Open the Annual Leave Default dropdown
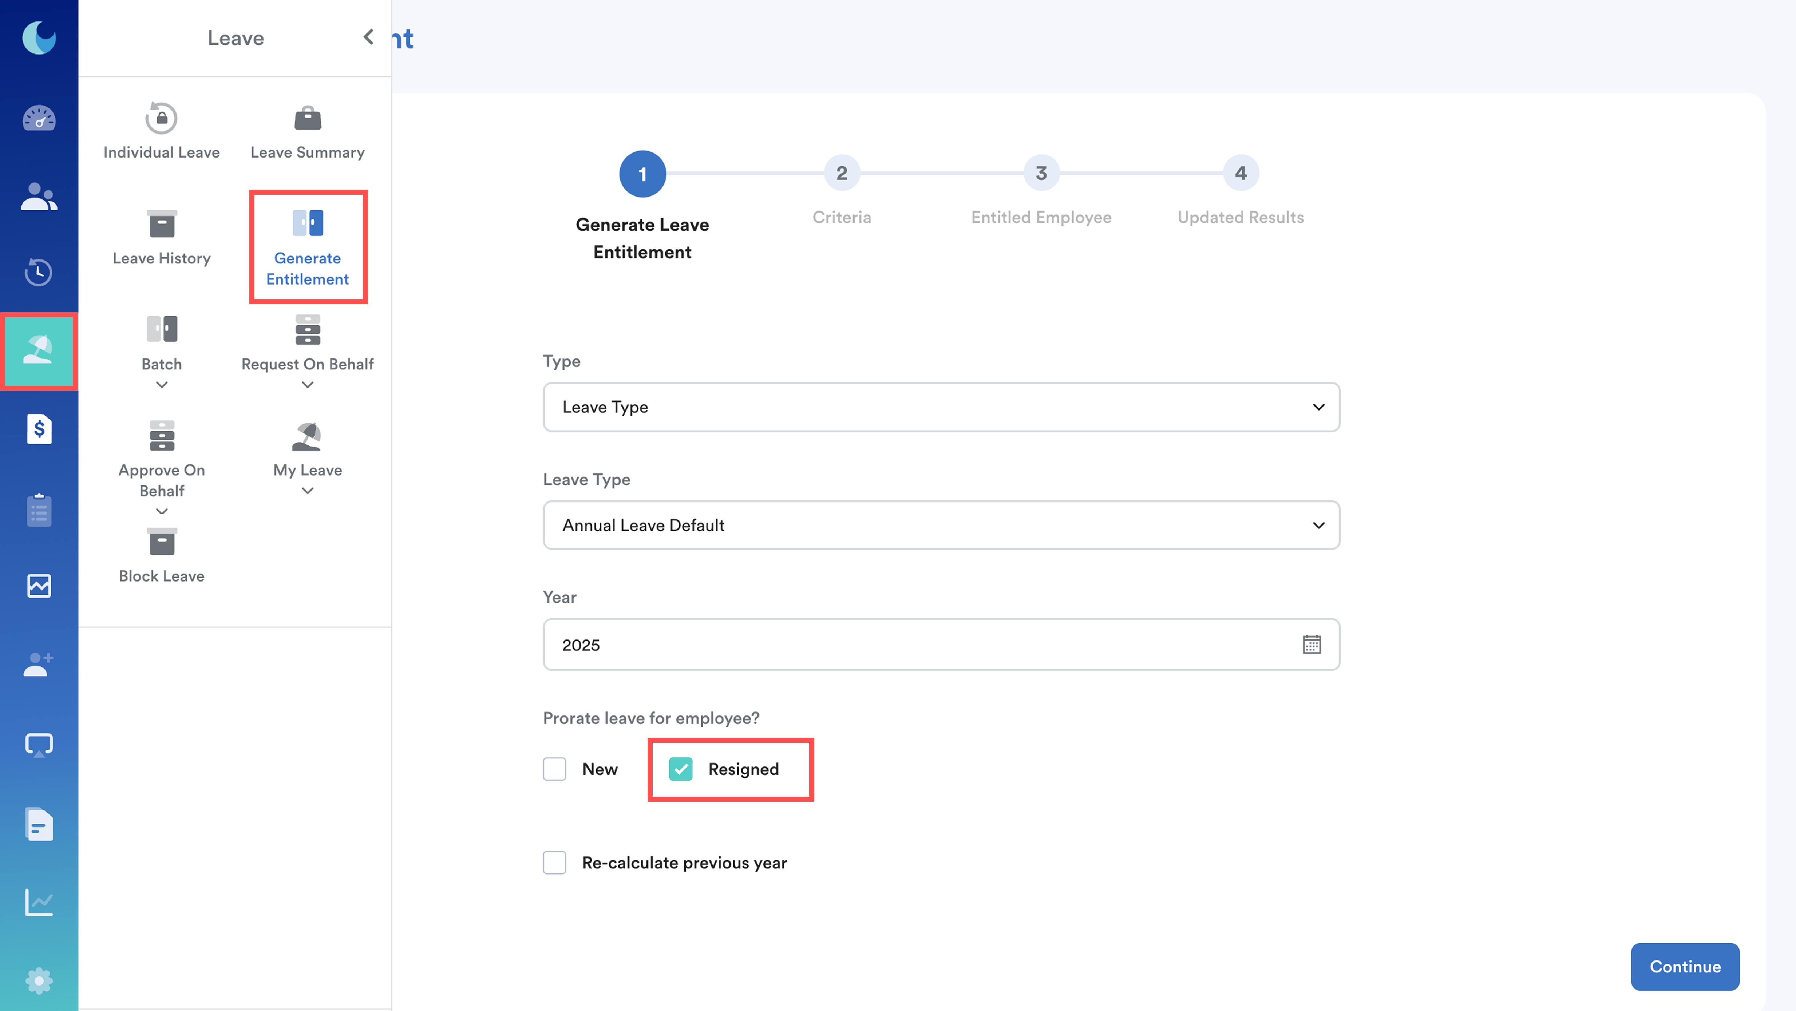The image size is (1796, 1011). (941, 525)
